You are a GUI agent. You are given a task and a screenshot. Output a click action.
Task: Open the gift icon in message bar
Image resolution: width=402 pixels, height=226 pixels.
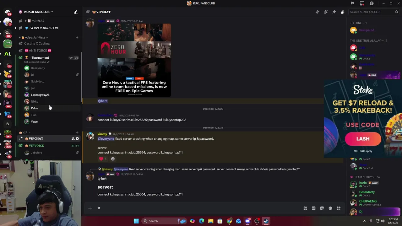click(305, 208)
